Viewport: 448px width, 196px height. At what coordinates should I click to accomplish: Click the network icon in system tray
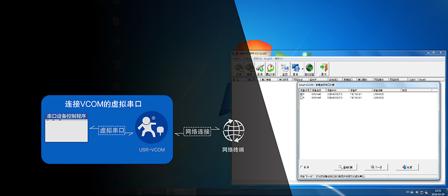[x=422, y=192]
